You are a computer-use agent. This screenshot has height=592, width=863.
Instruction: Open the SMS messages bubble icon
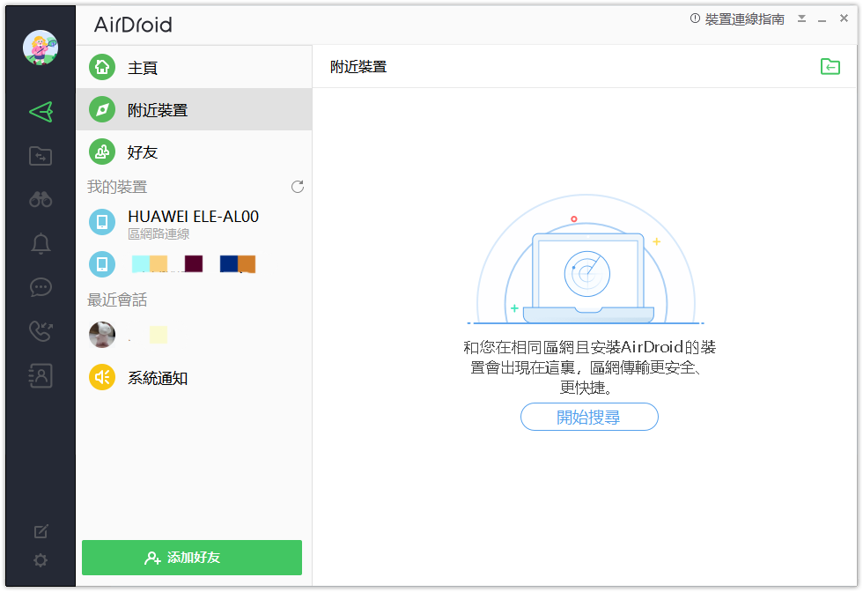click(41, 287)
